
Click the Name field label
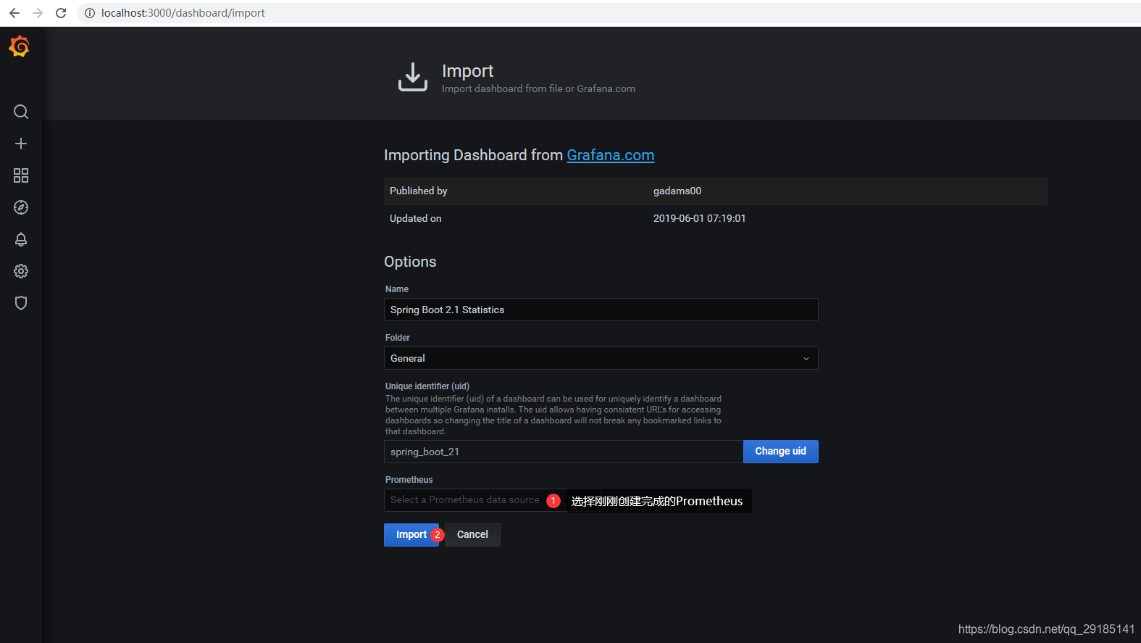397,289
